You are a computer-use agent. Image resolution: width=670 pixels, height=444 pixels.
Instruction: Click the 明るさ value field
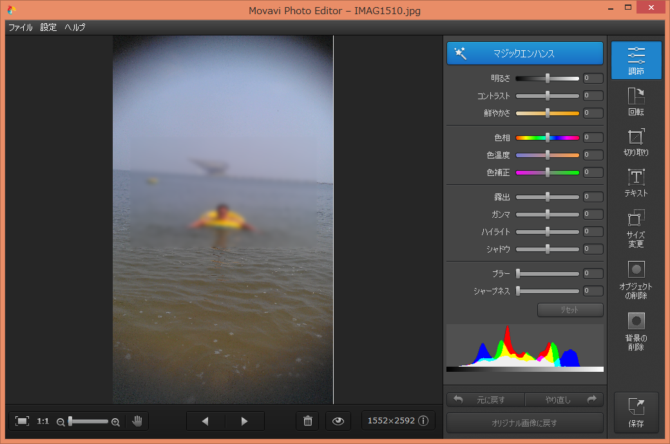(x=593, y=78)
